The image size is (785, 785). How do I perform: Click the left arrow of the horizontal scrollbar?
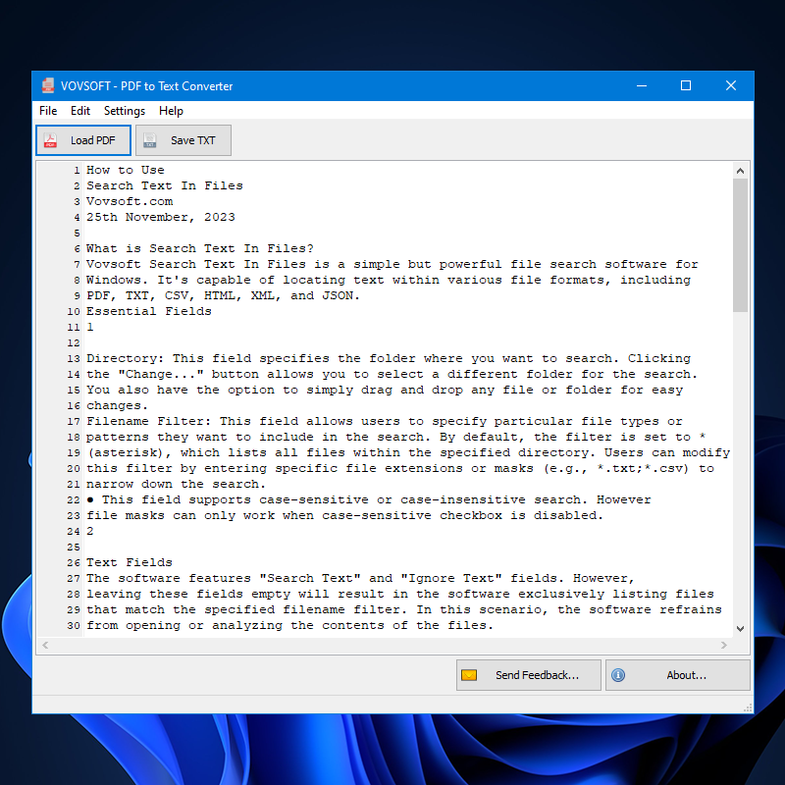point(45,645)
